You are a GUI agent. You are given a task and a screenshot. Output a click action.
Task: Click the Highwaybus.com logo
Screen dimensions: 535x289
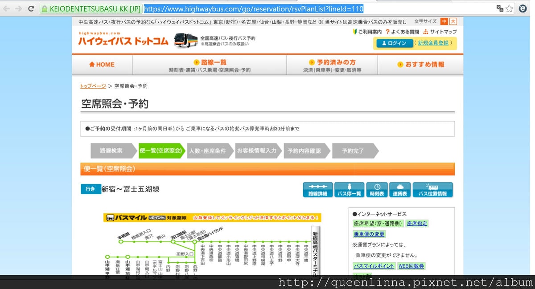123,40
